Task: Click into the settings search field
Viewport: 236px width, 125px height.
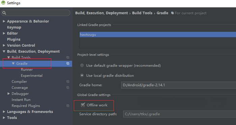Action: pos(36,13)
